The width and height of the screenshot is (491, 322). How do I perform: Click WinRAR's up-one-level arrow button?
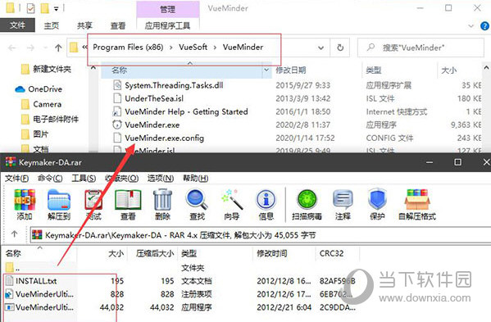click(15, 234)
